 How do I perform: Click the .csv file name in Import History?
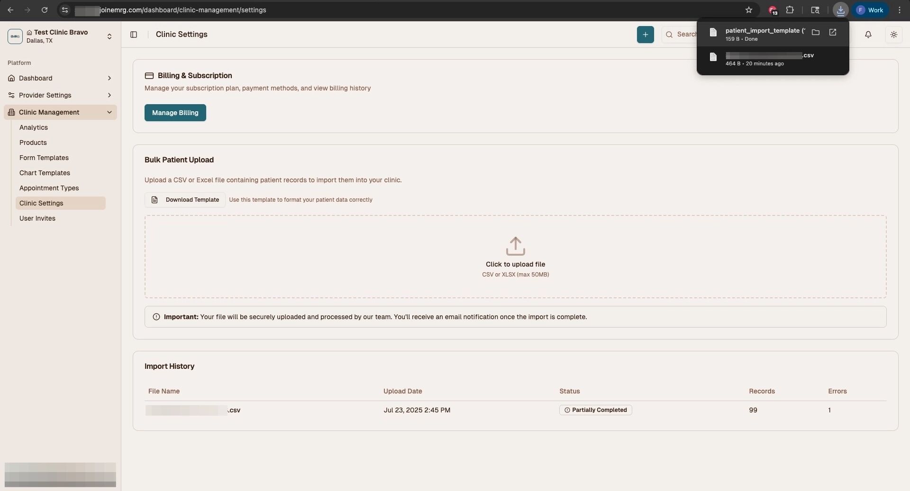coord(193,410)
